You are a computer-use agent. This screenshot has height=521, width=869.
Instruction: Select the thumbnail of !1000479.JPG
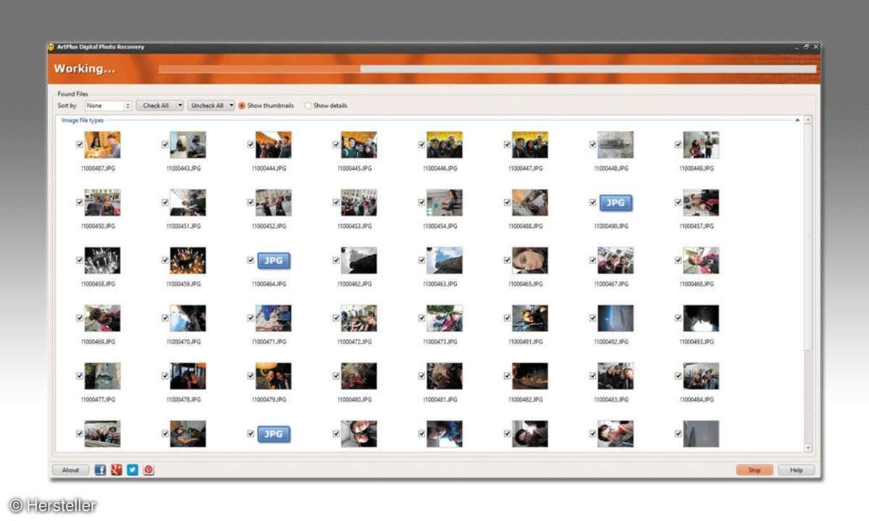point(274,376)
